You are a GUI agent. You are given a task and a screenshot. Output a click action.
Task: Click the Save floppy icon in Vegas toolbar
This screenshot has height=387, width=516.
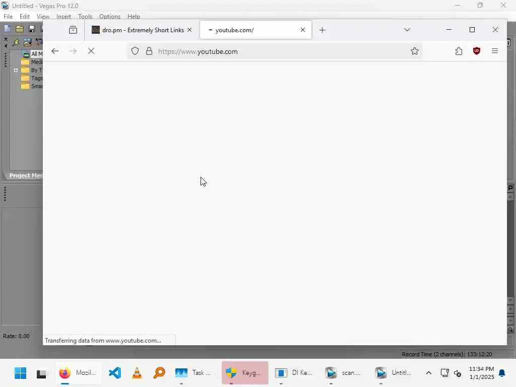click(x=32, y=29)
